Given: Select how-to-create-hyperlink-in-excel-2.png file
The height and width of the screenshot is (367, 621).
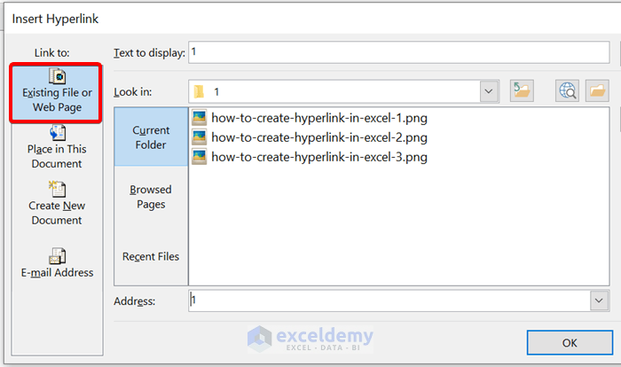Looking at the screenshot, I should click(x=319, y=137).
